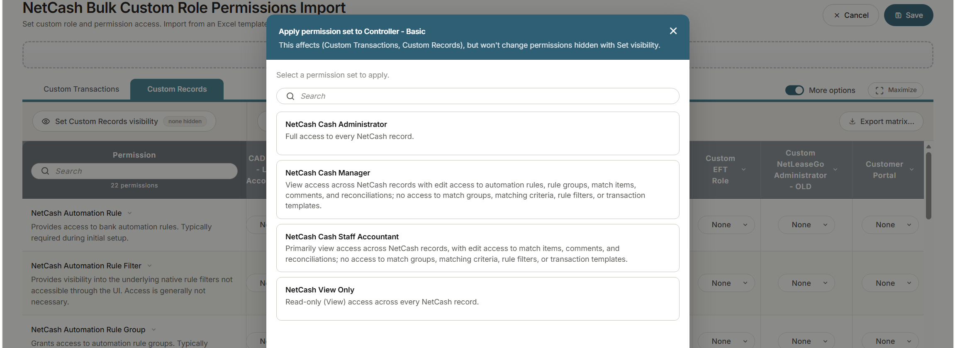The width and height of the screenshot is (955, 348).
Task: Click the eye icon beside Set Custom Records visibility
Action: pyautogui.click(x=46, y=122)
